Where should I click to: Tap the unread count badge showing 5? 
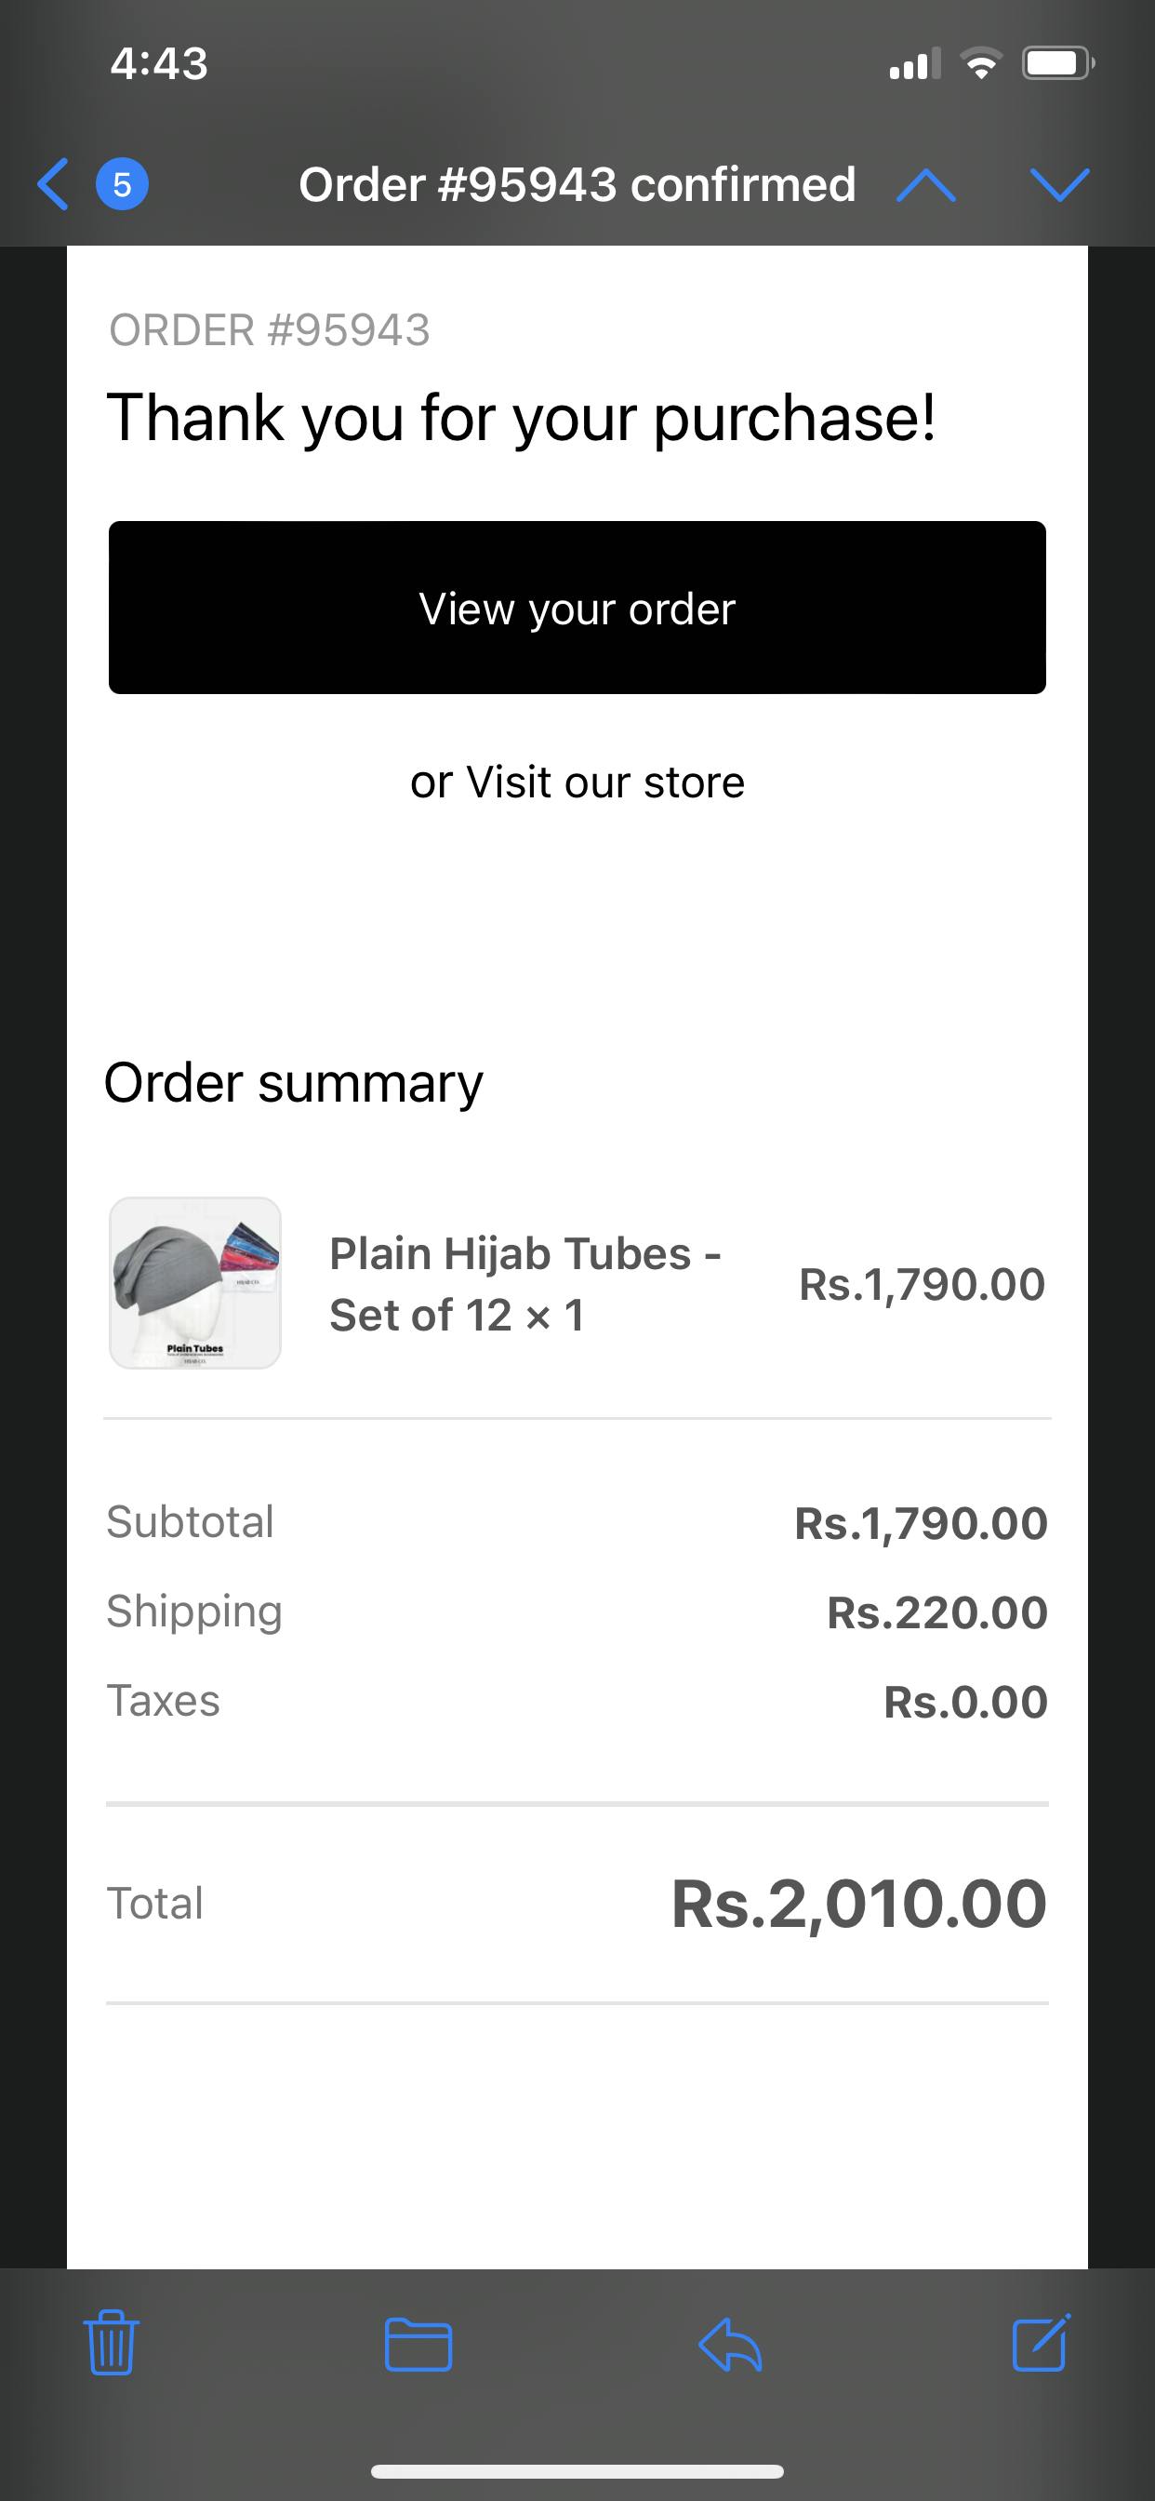pyautogui.click(x=121, y=184)
